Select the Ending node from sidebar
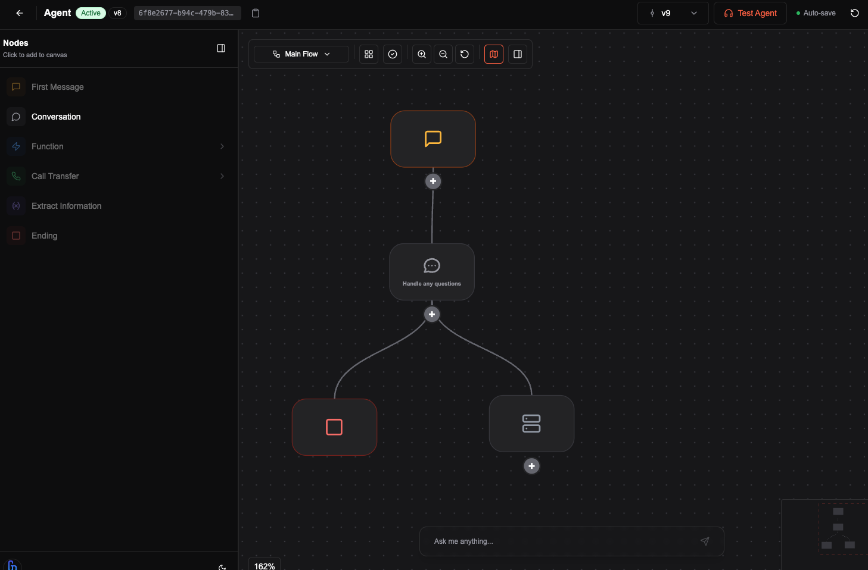The image size is (868, 570). 44,236
